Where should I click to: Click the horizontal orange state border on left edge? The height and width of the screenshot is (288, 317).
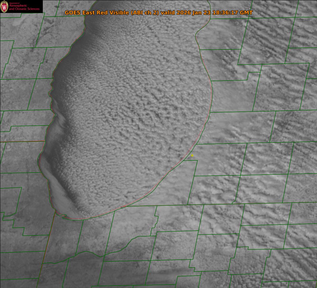[21, 142]
